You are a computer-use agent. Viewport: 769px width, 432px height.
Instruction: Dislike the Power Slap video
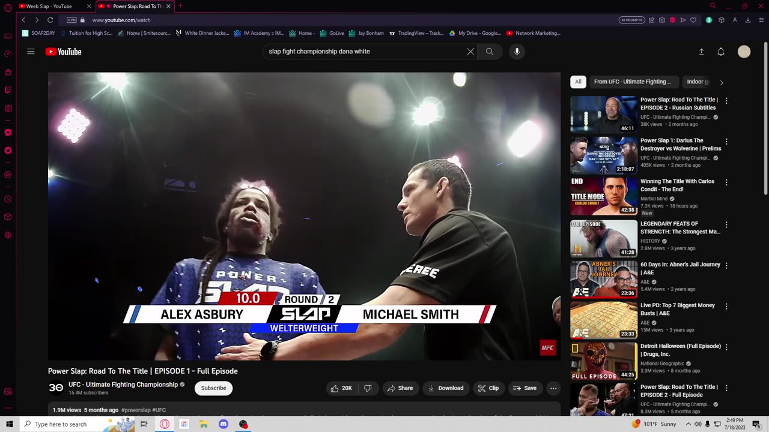point(368,388)
